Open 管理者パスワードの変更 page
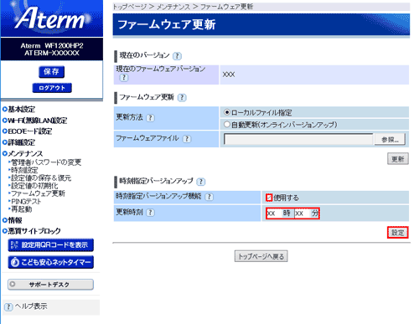 (46, 162)
